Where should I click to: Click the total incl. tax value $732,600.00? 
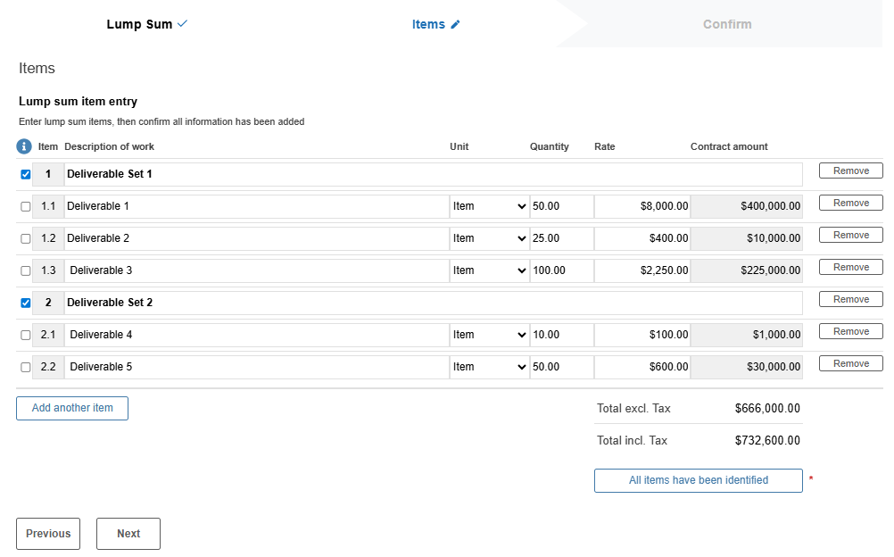(767, 441)
